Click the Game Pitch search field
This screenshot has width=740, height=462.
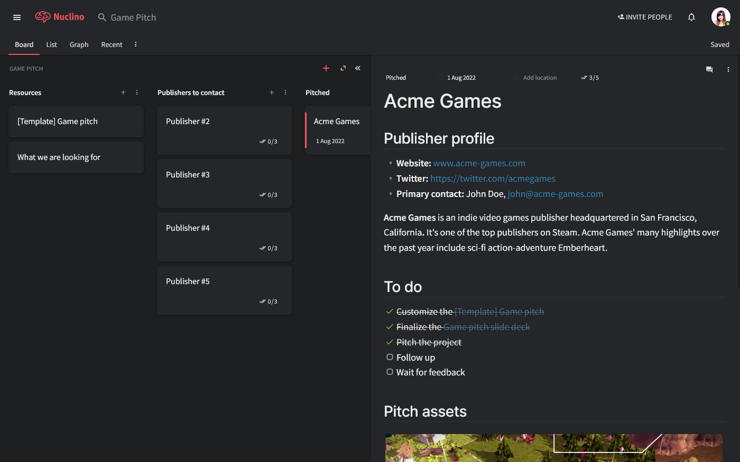click(x=133, y=17)
